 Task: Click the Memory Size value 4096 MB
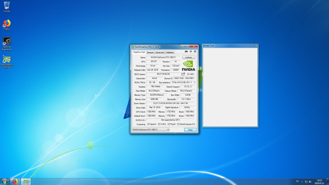[x=154, y=99]
